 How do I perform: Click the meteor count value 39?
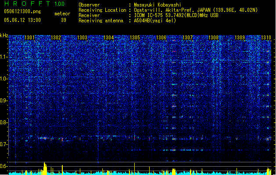[64, 20]
